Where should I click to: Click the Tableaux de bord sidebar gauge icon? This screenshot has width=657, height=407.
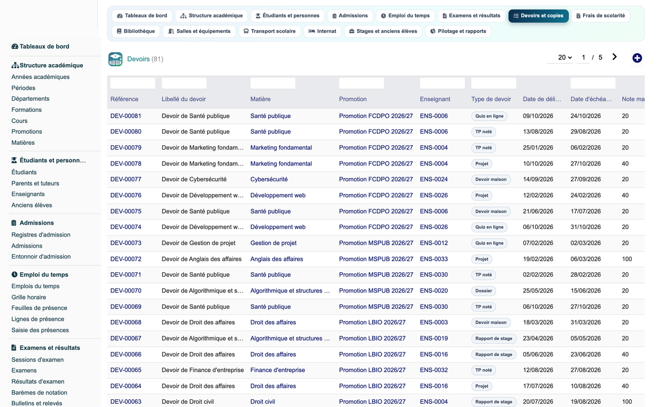(15, 47)
